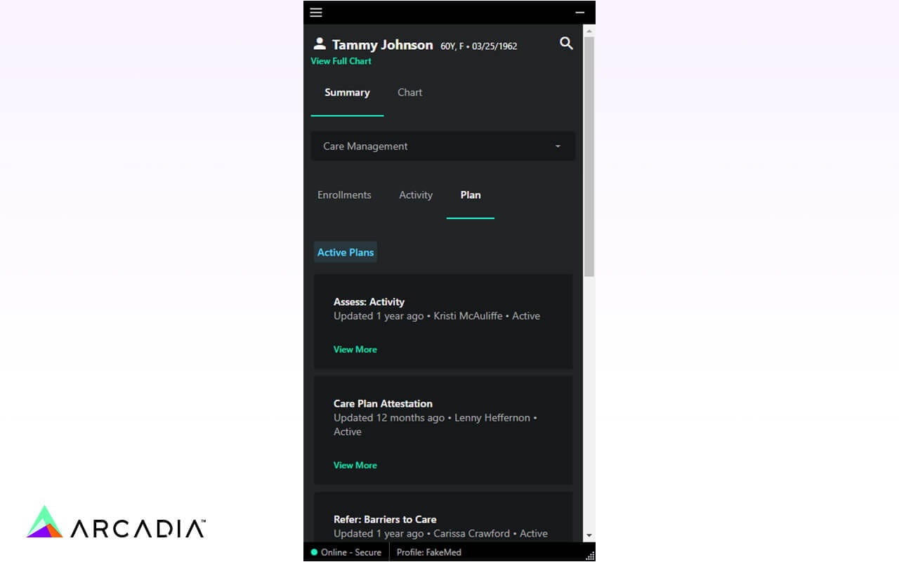899x562 pixels.
Task: Click the green online status dot
Action: 314,552
